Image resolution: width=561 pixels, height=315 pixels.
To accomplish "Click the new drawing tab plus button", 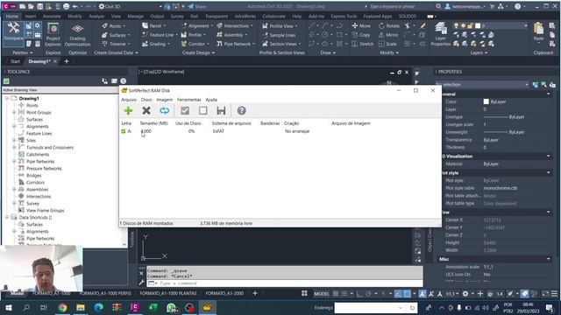I will pos(67,61).
